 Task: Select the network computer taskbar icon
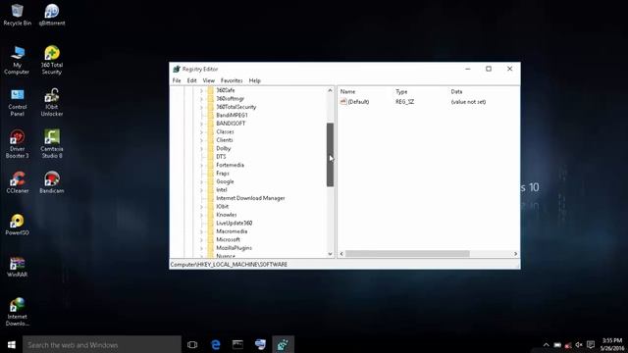coord(260,344)
